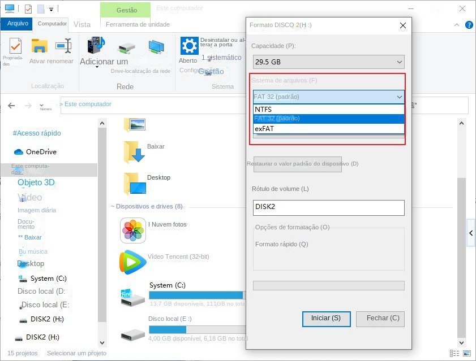Switch to details list view in status bar
The image size is (476, 361).
454,353
